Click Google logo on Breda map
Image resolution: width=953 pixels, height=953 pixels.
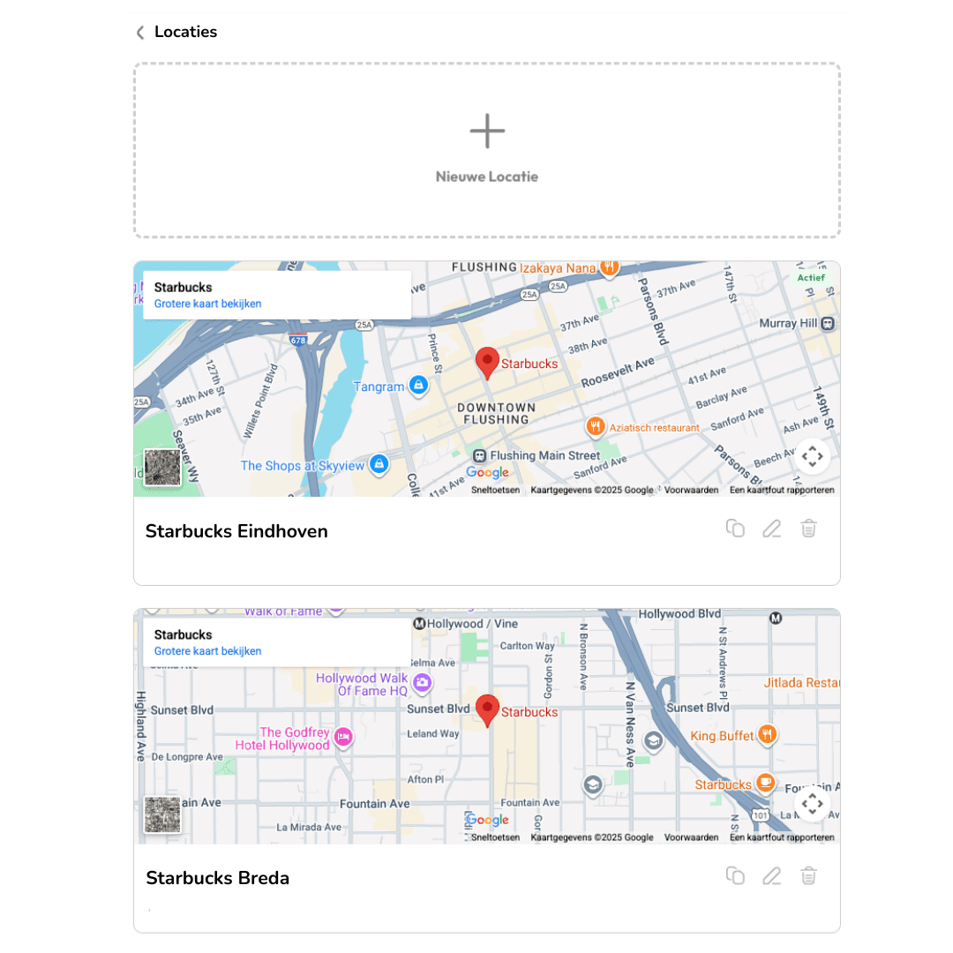[487, 820]
